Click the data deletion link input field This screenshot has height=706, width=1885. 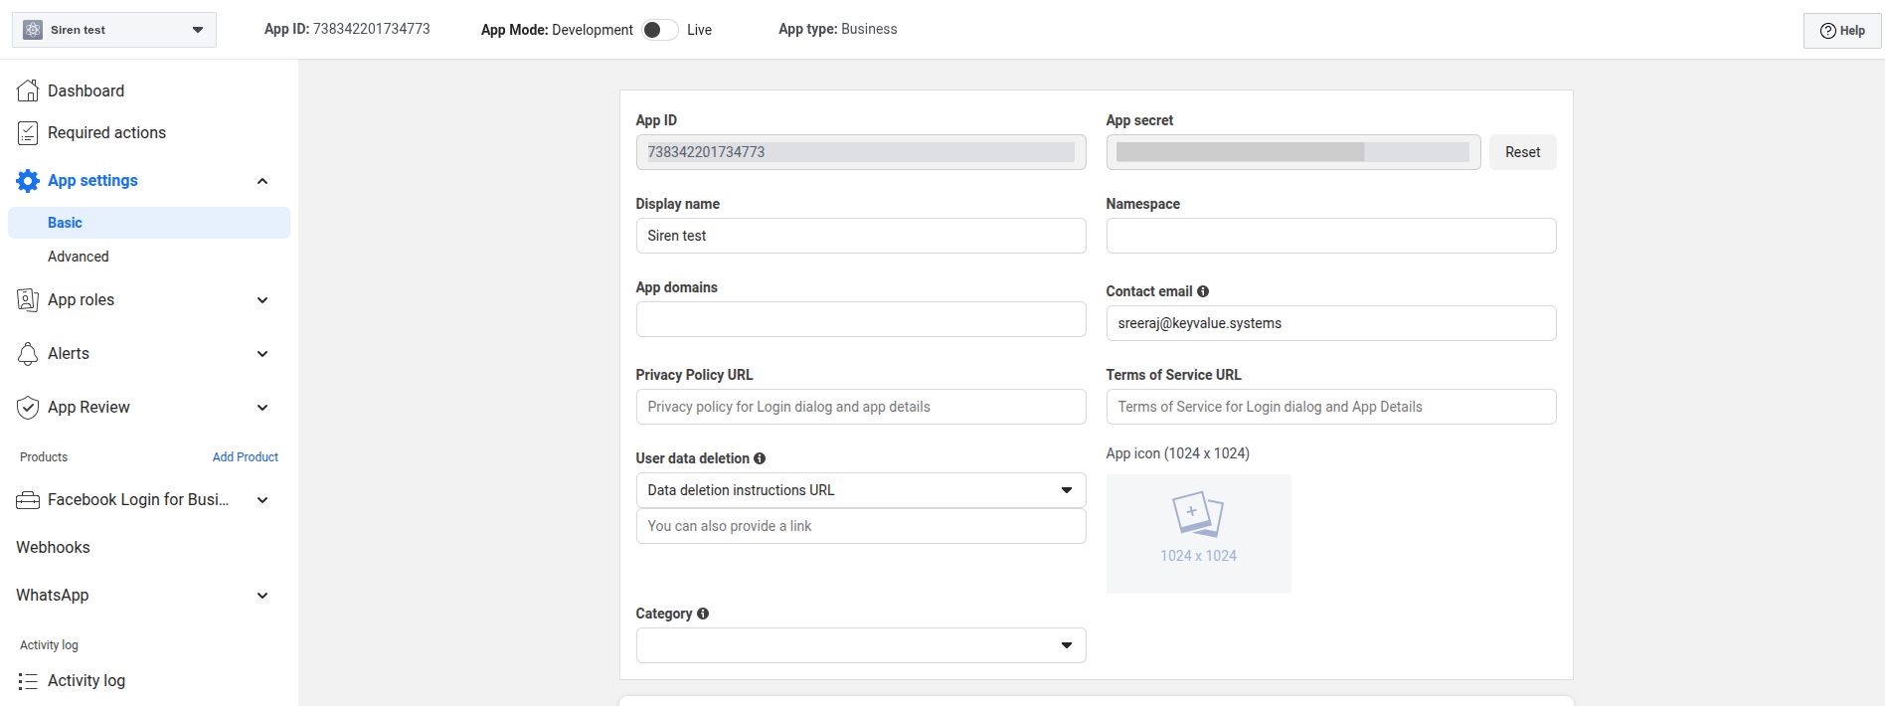click(x=861, y=526)
